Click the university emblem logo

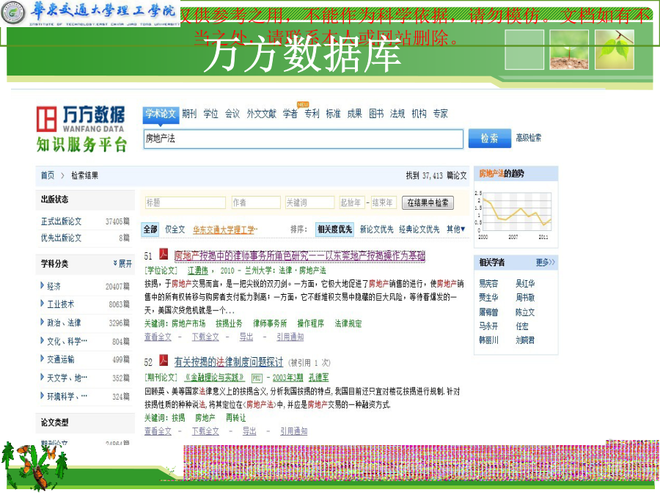coord(13,13)
